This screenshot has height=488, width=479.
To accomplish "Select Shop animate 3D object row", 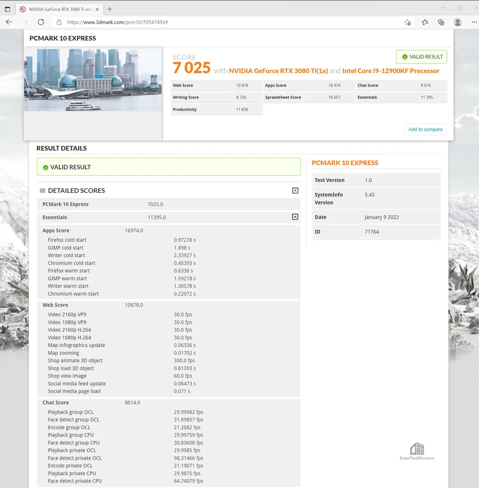I will [169, 360].
